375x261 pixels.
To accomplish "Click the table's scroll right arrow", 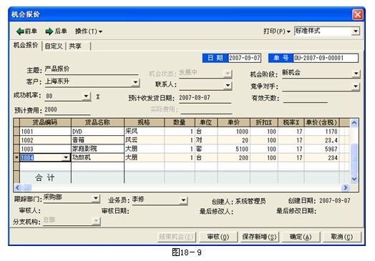I will [x=345, y=187].
